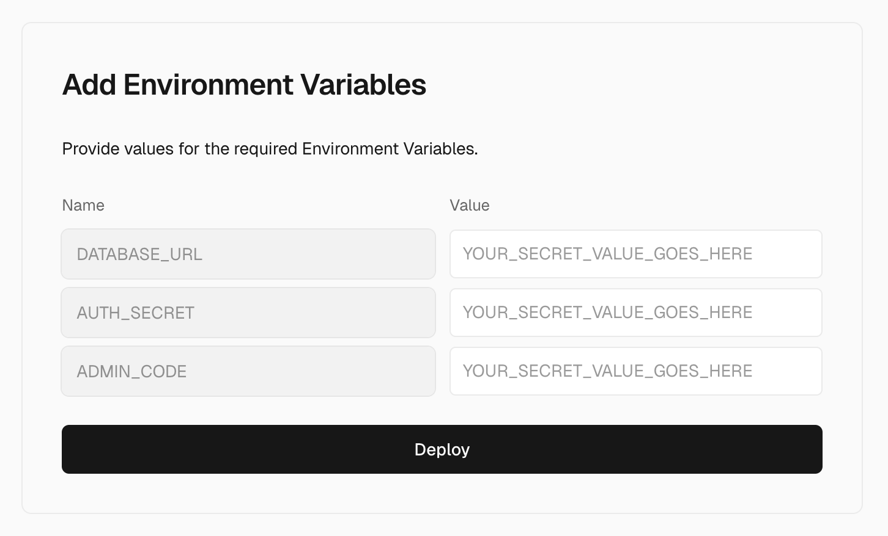Focus the value input for ADMIN_CODE
The height and width of the screenshot is (536, 888).
click(635, 371)
